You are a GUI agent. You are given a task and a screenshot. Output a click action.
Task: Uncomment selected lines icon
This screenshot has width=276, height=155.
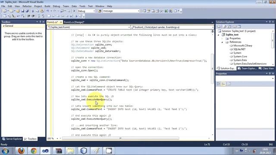[43, 16]
